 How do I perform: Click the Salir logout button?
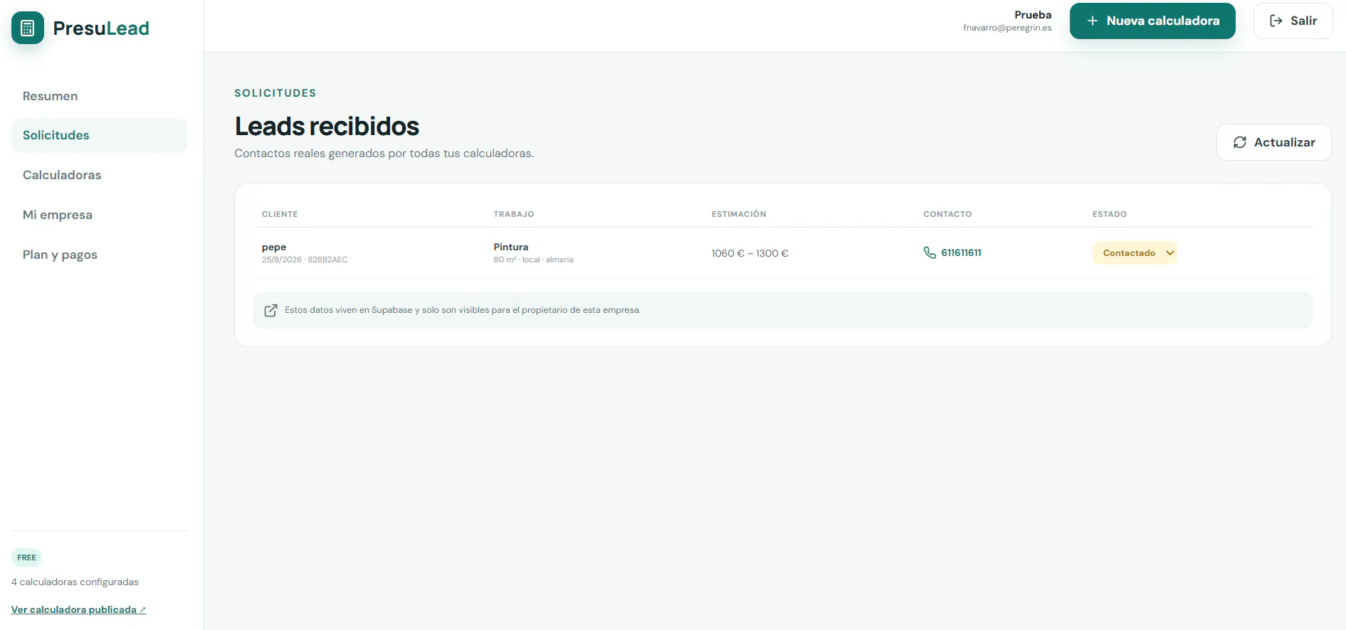coord(1293,21)
